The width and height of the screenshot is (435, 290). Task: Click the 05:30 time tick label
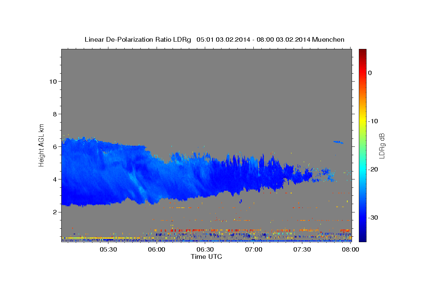108,249
